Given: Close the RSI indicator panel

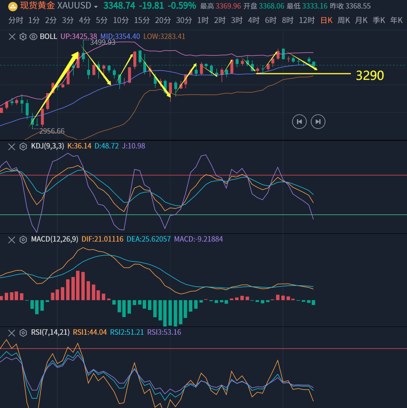Looking at the screenshot, I should (x=12, y=333).
